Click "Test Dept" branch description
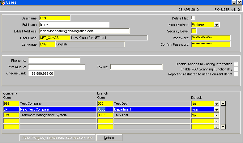243x143 pixels. coord(152,103)
